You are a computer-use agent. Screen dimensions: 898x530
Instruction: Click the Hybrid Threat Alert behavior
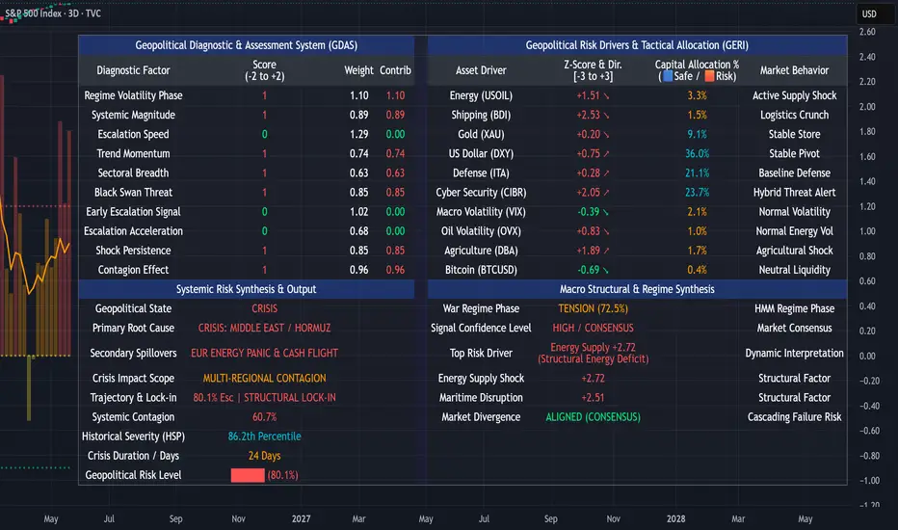[794, 193]
